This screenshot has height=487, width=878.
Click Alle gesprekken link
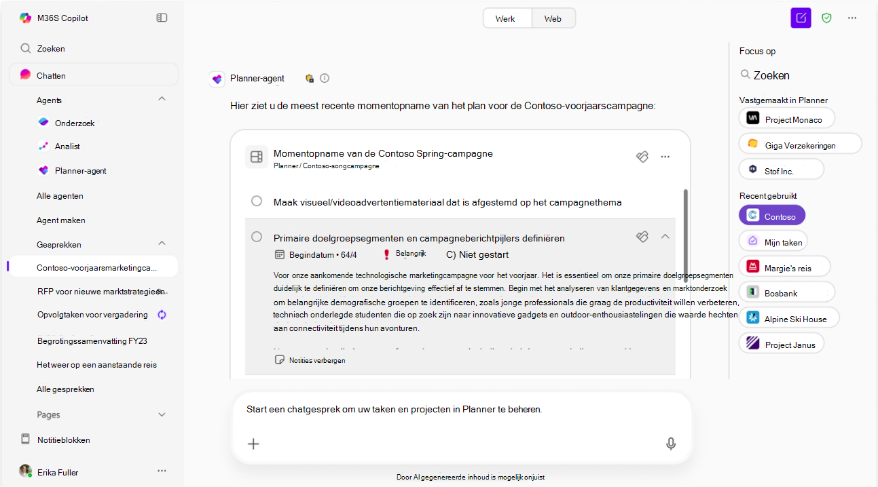coord(65,389)
